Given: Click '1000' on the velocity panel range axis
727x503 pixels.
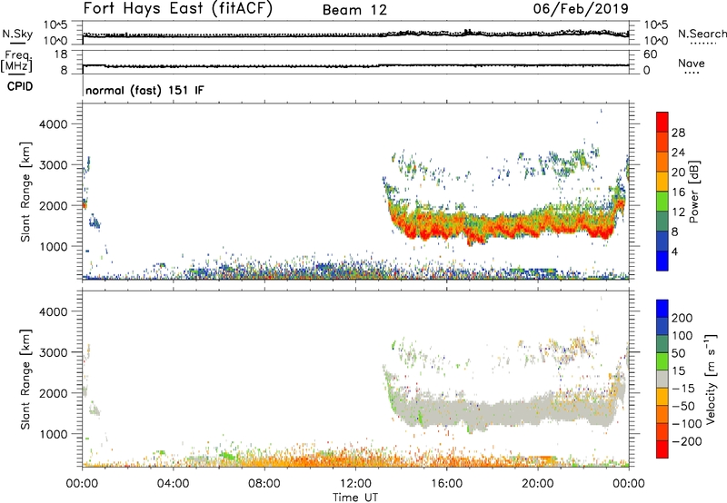Looking at the screenshot, I should [x=54, y=434].
